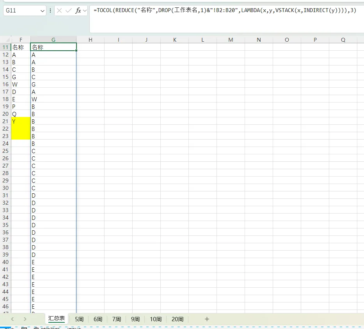Switch to the 5周 sheet tab

coord(79,319)
